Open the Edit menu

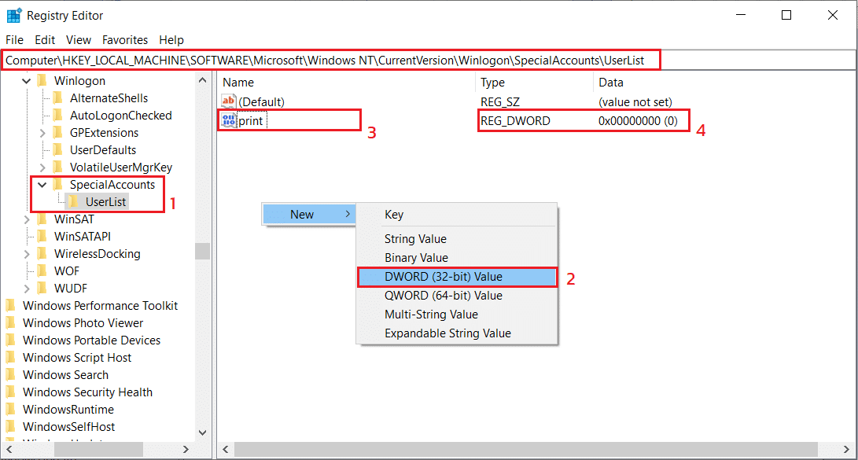45,40
